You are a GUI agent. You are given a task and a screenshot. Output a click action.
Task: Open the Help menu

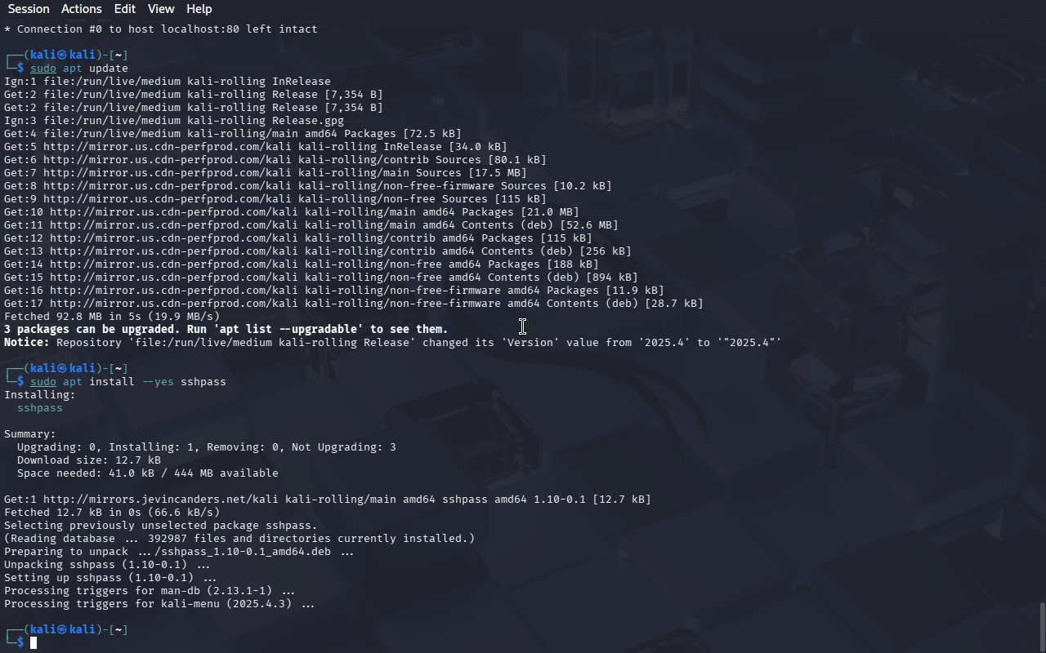pyautogui.click(x=199, y=9)
